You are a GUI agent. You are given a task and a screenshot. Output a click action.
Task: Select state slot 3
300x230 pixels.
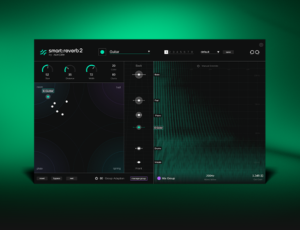coord(173,52)
